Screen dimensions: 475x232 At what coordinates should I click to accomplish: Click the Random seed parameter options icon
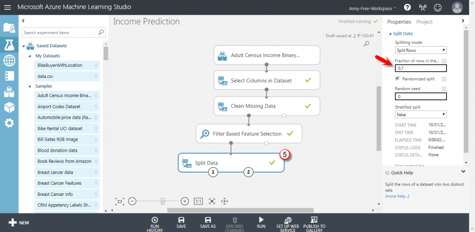[x=444, y=89]
